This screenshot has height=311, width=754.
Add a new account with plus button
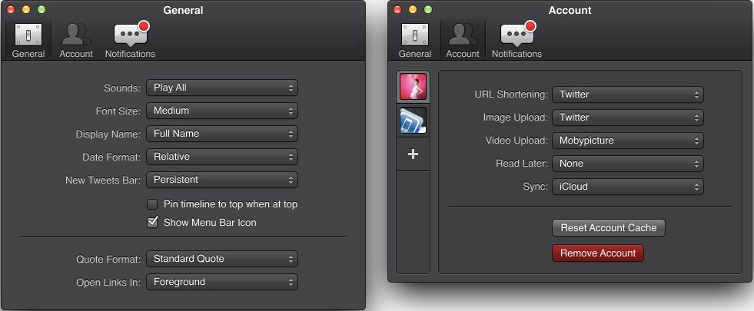[413, 154]
